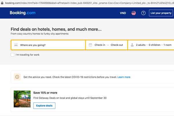174x116 pixels.
Task: Select the Check-in date
Action: tap(100, 45)
